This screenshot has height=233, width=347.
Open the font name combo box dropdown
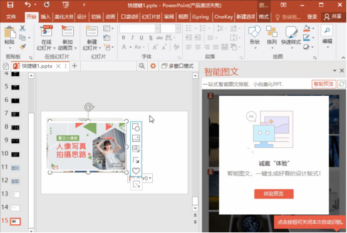(x=157, y=29)
